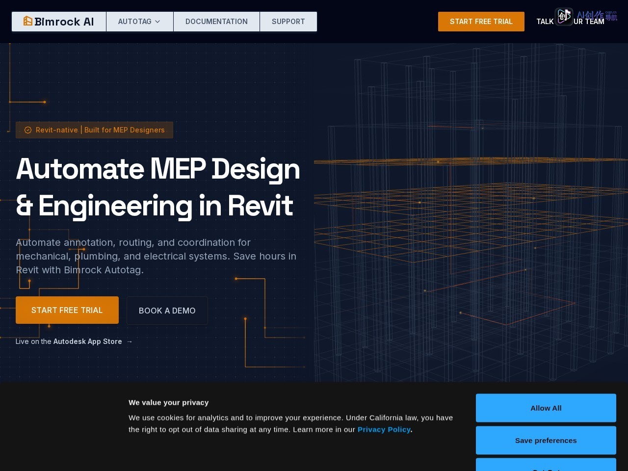This screenshot has height=471, width=628.
Task: Click the checkmark icon in the Revit-native badge
Action: click(28, 130)
